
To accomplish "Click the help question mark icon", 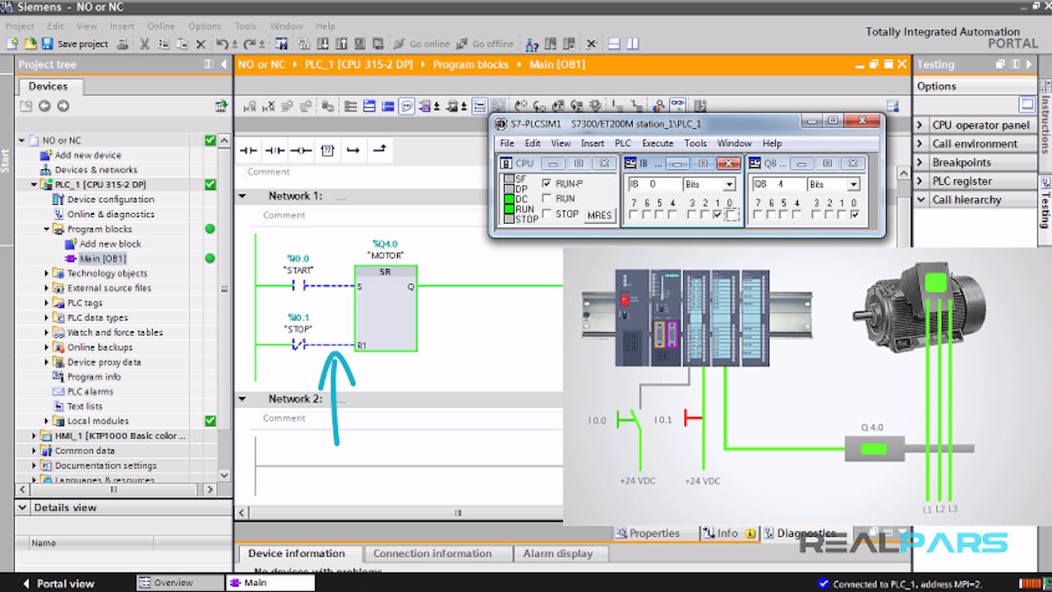I will point(533,44).
